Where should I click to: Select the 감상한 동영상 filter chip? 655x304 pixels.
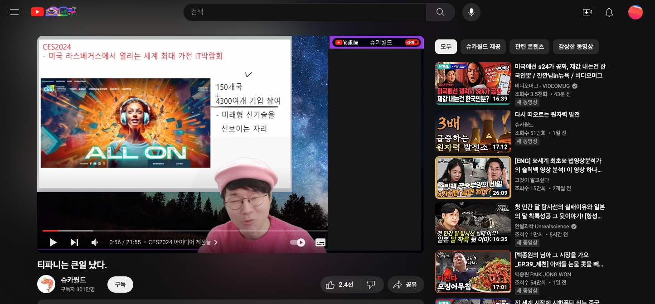tap(576, 47)
